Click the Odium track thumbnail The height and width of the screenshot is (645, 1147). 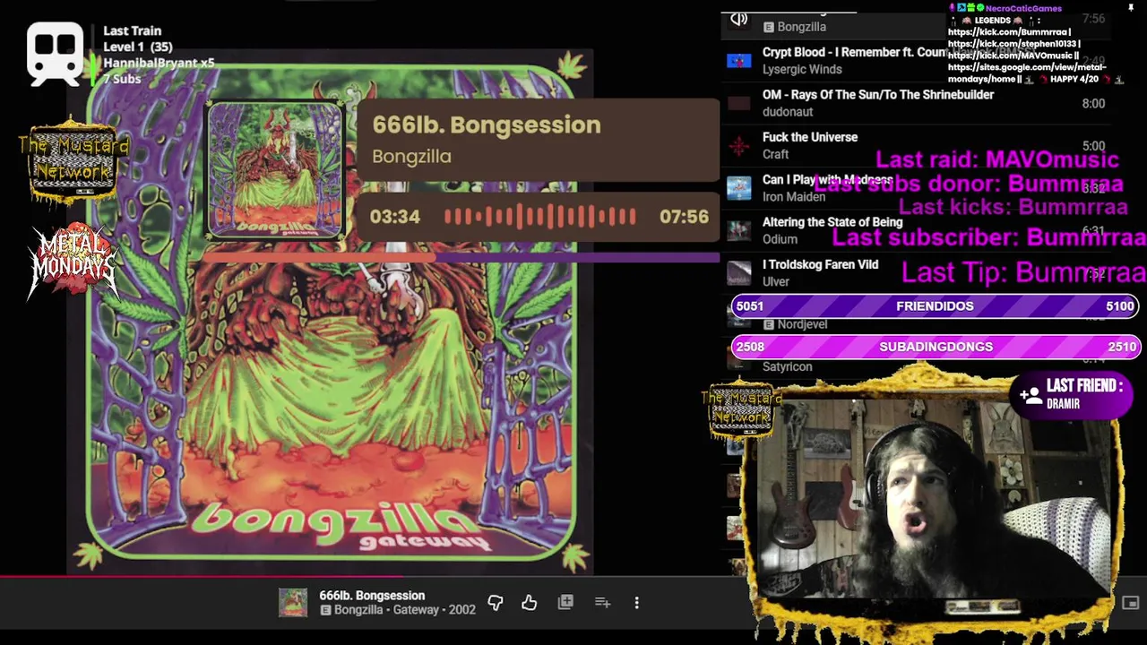pyautogui.click(x=738, y=230)
